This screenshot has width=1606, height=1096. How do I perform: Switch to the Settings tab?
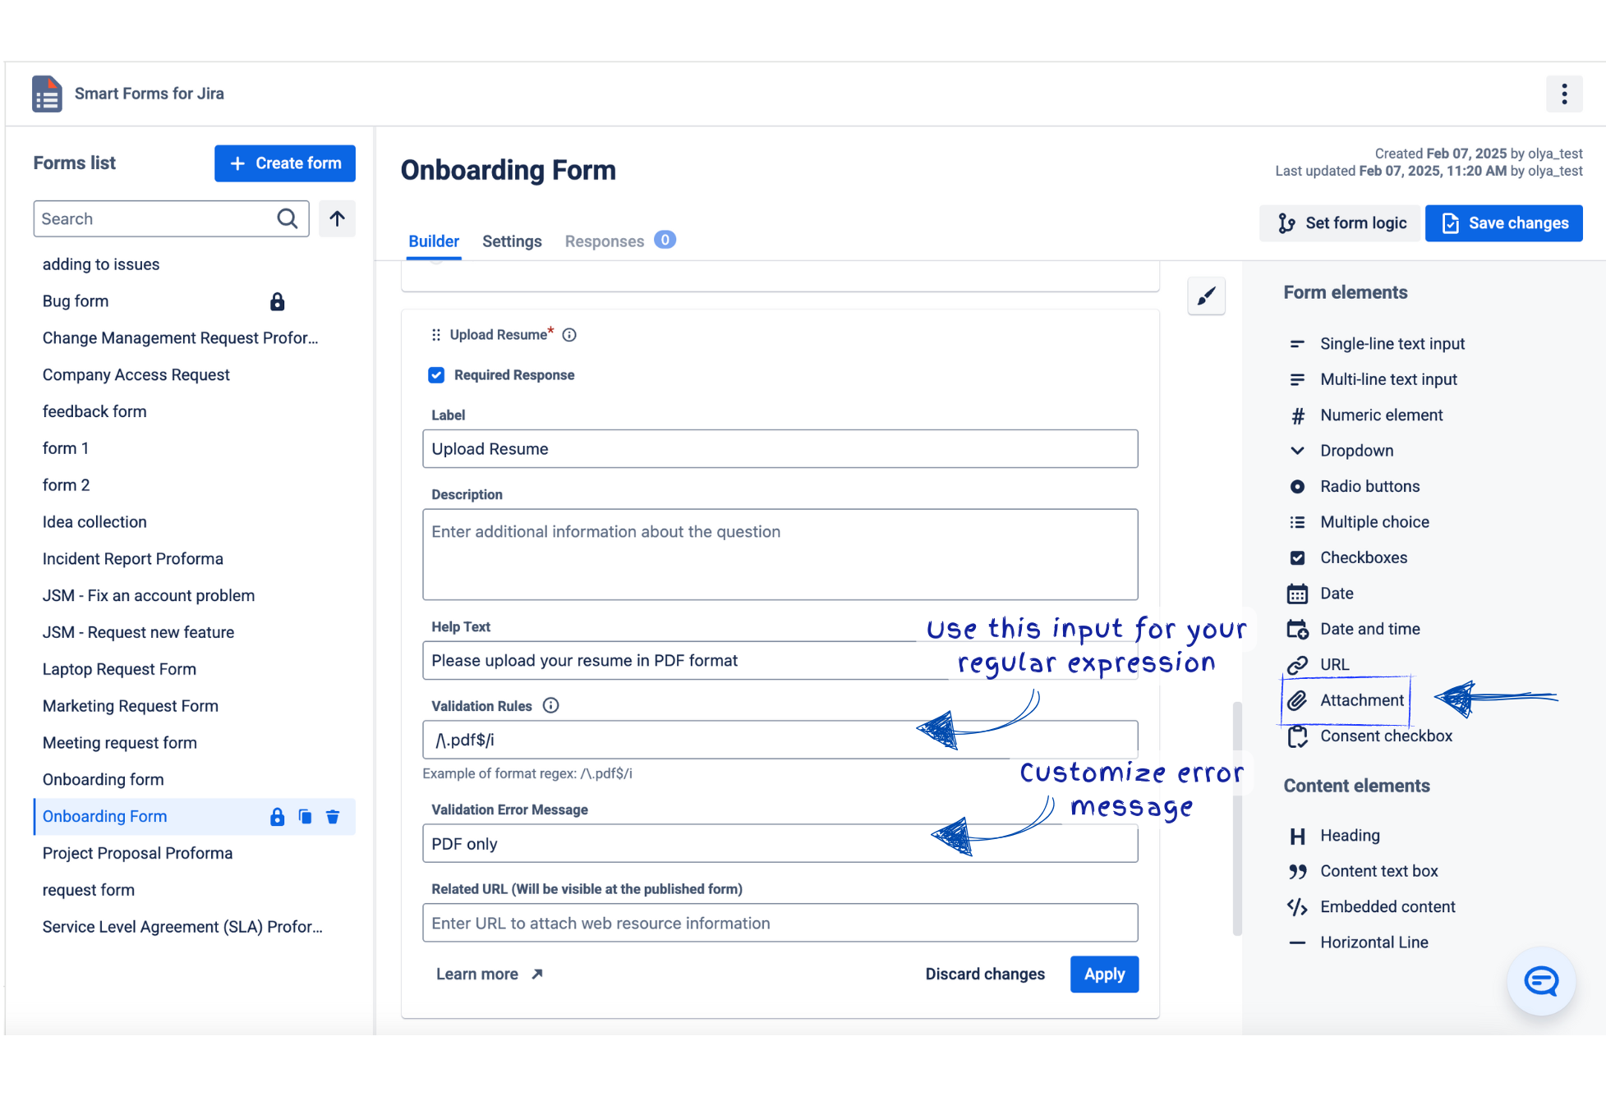[512, 241]
